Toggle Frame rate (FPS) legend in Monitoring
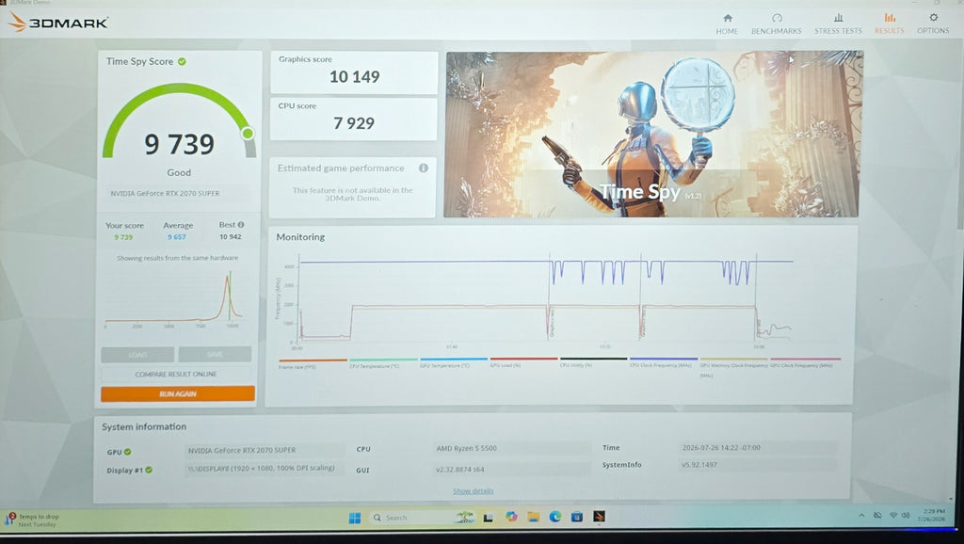The width and height of the screenshot is (964, 544). tap(313, 362)
